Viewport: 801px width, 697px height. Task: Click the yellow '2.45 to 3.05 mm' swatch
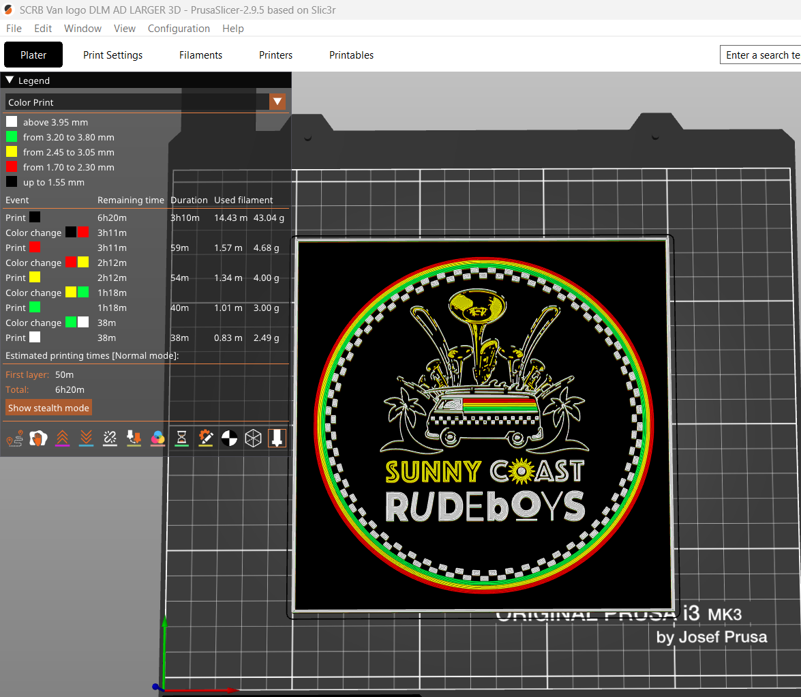tap(11, 152)
